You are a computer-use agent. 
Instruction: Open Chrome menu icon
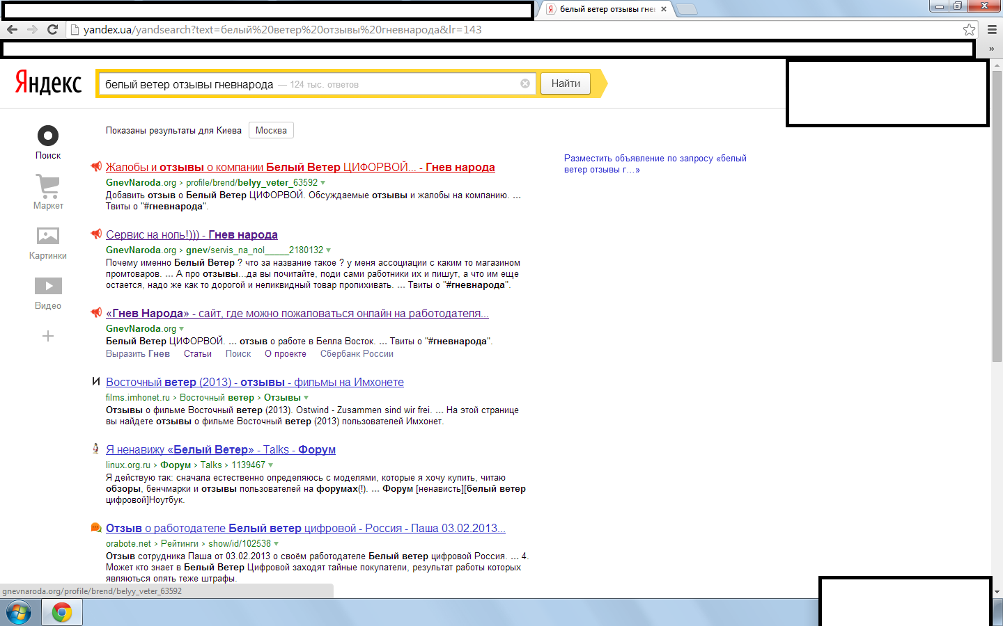[992, 29]
